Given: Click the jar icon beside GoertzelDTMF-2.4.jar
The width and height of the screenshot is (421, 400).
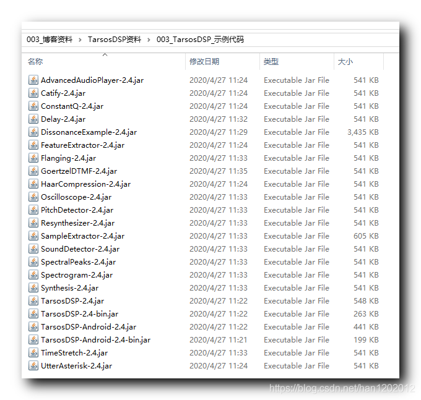Looking at the screenshot, I should coord(33,171).
